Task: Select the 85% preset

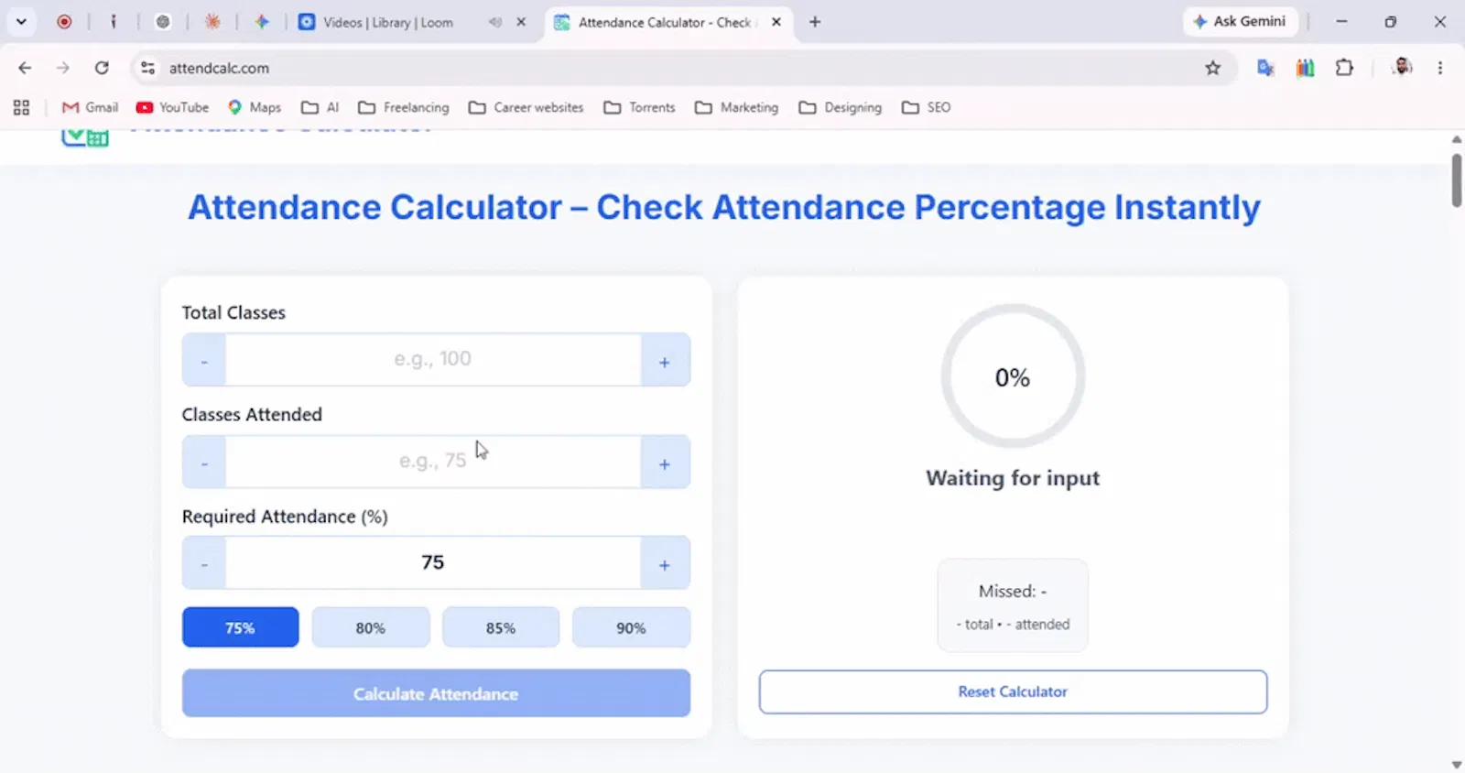Action: coord(501,627)
